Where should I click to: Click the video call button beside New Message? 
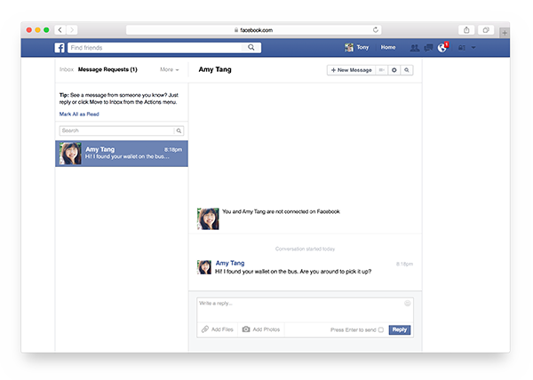(x=381, y=70)
